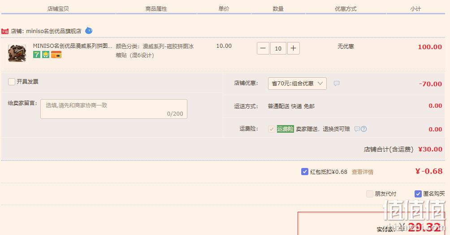Click the 运费险 greyed checkbox
450x235 pixels.
(272, 129)
